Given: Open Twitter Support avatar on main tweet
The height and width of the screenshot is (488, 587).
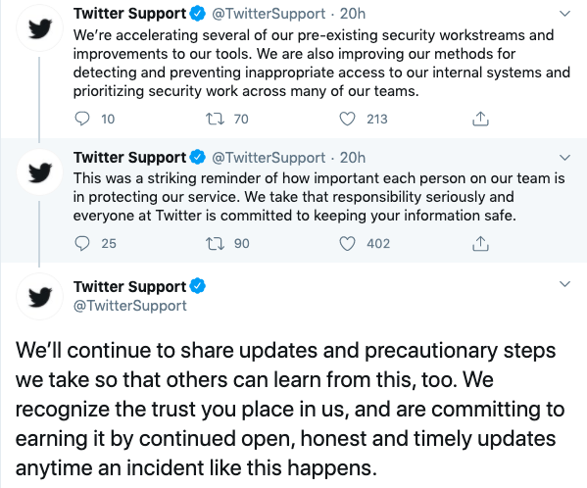Looking at the screenshot, I should click(x=39, y=297).
